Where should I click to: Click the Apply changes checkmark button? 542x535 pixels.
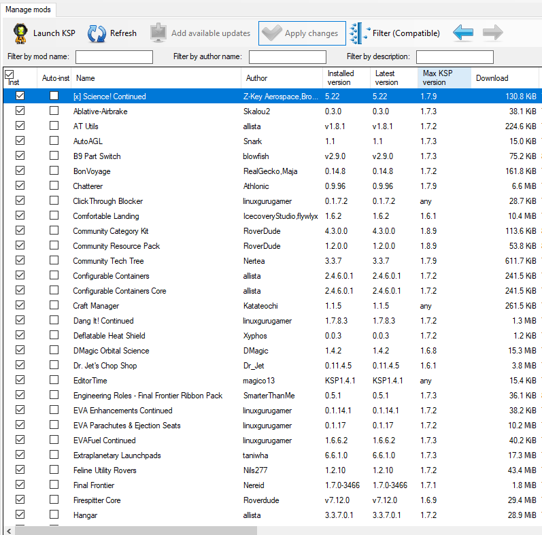coord(302,33)
